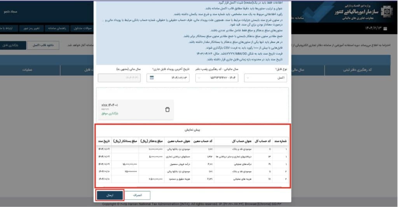The image size is (398, 207).
Task: Submit the file with the ارسال button
Action: (110, 195)
